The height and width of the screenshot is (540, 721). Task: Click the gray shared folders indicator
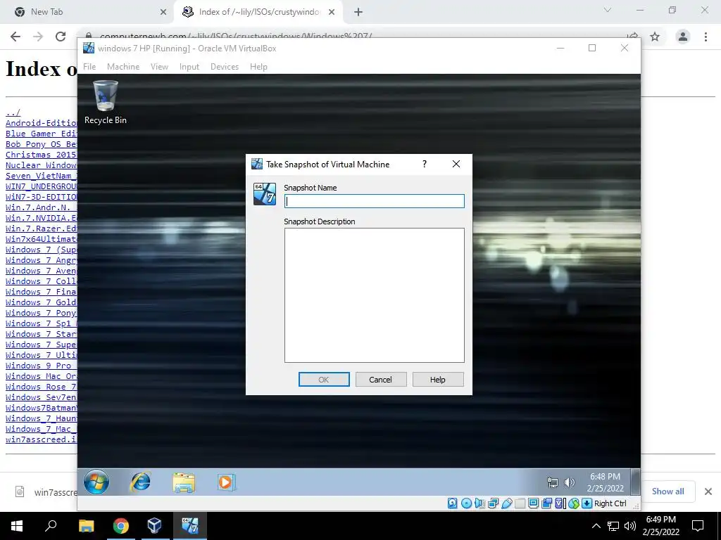click(520, 503)
